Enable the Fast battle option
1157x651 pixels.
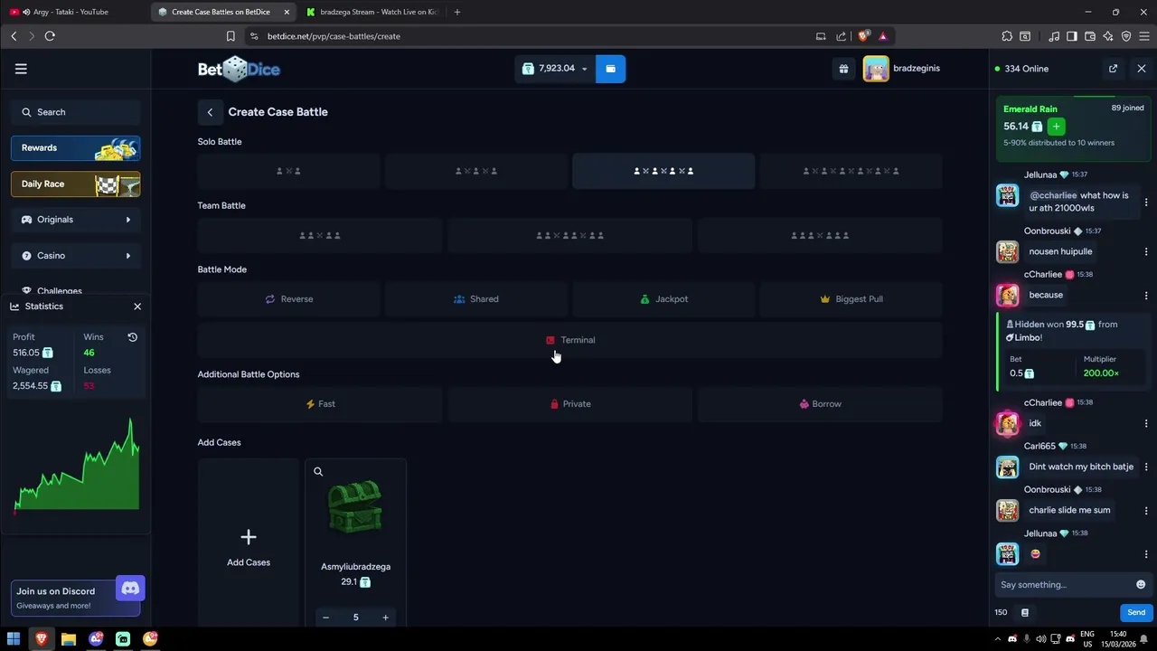(x=320, y=404)
